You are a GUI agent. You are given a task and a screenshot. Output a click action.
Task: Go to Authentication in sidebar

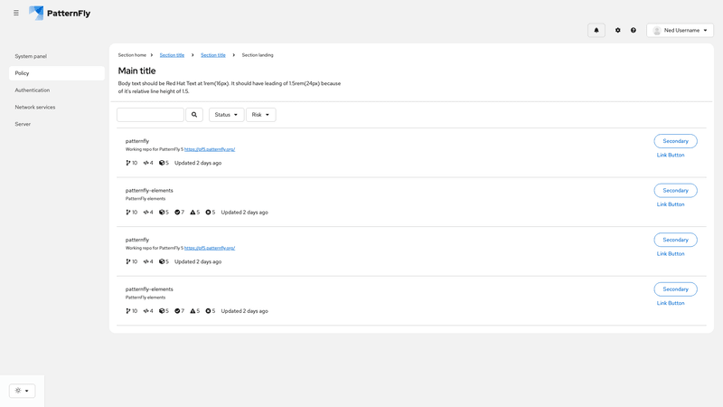(x=57, y=90)
